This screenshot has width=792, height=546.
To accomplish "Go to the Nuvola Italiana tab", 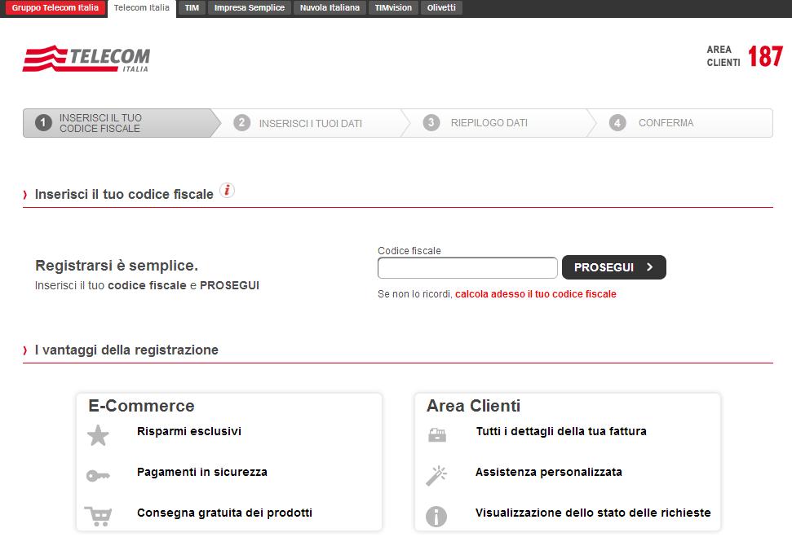I will click(x=330, y=7).
